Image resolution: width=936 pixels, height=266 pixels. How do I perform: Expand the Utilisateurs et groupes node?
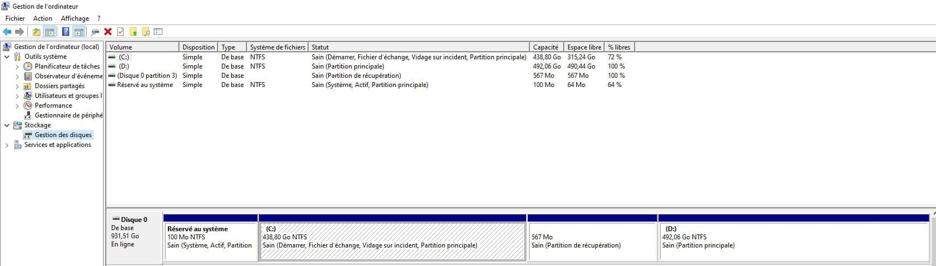coord(17,96)
